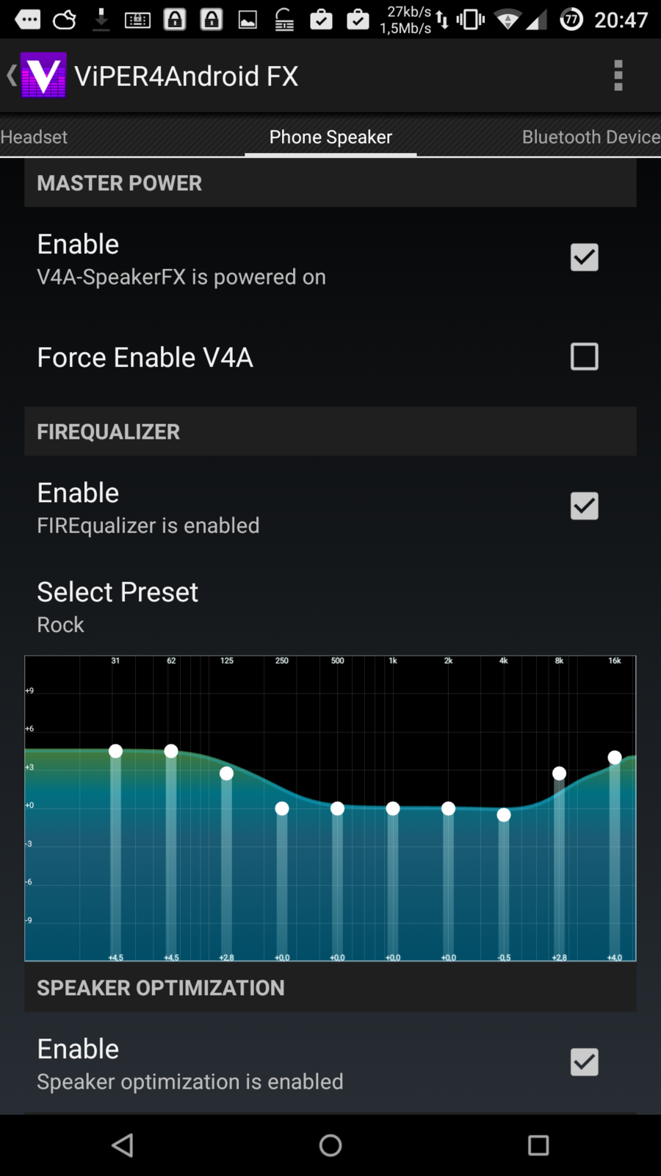Uncheck the FIREqualizer Enable checkbox
This screenshot has height=1176, width=661.
click(x=584, y=506)
